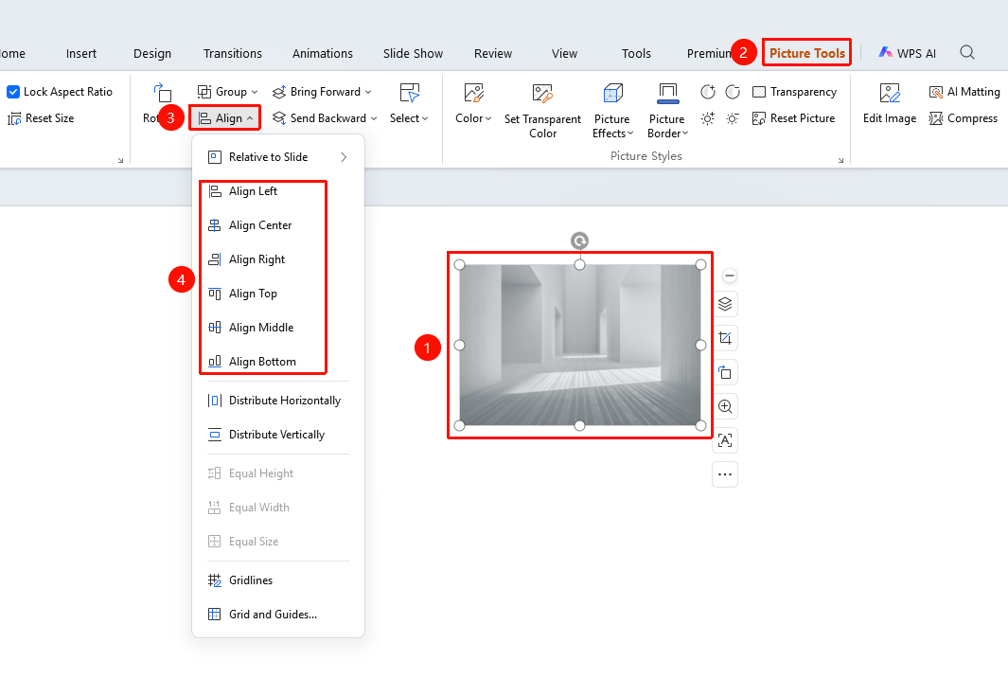Collapse the floating toolbar with the minus button
1008x678 pixels.
[x=729, y=276]
